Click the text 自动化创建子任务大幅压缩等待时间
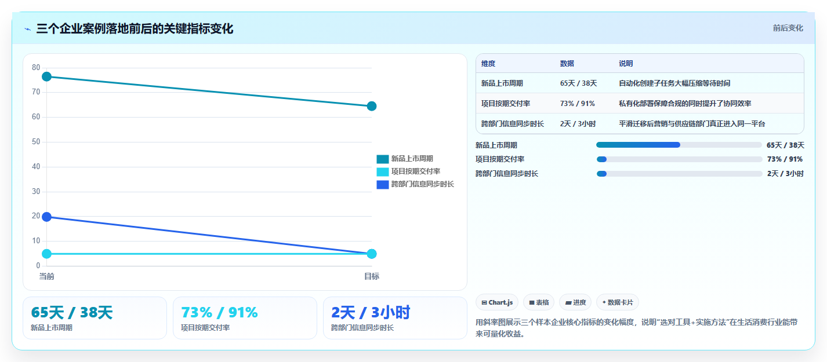 click(674, 83)
